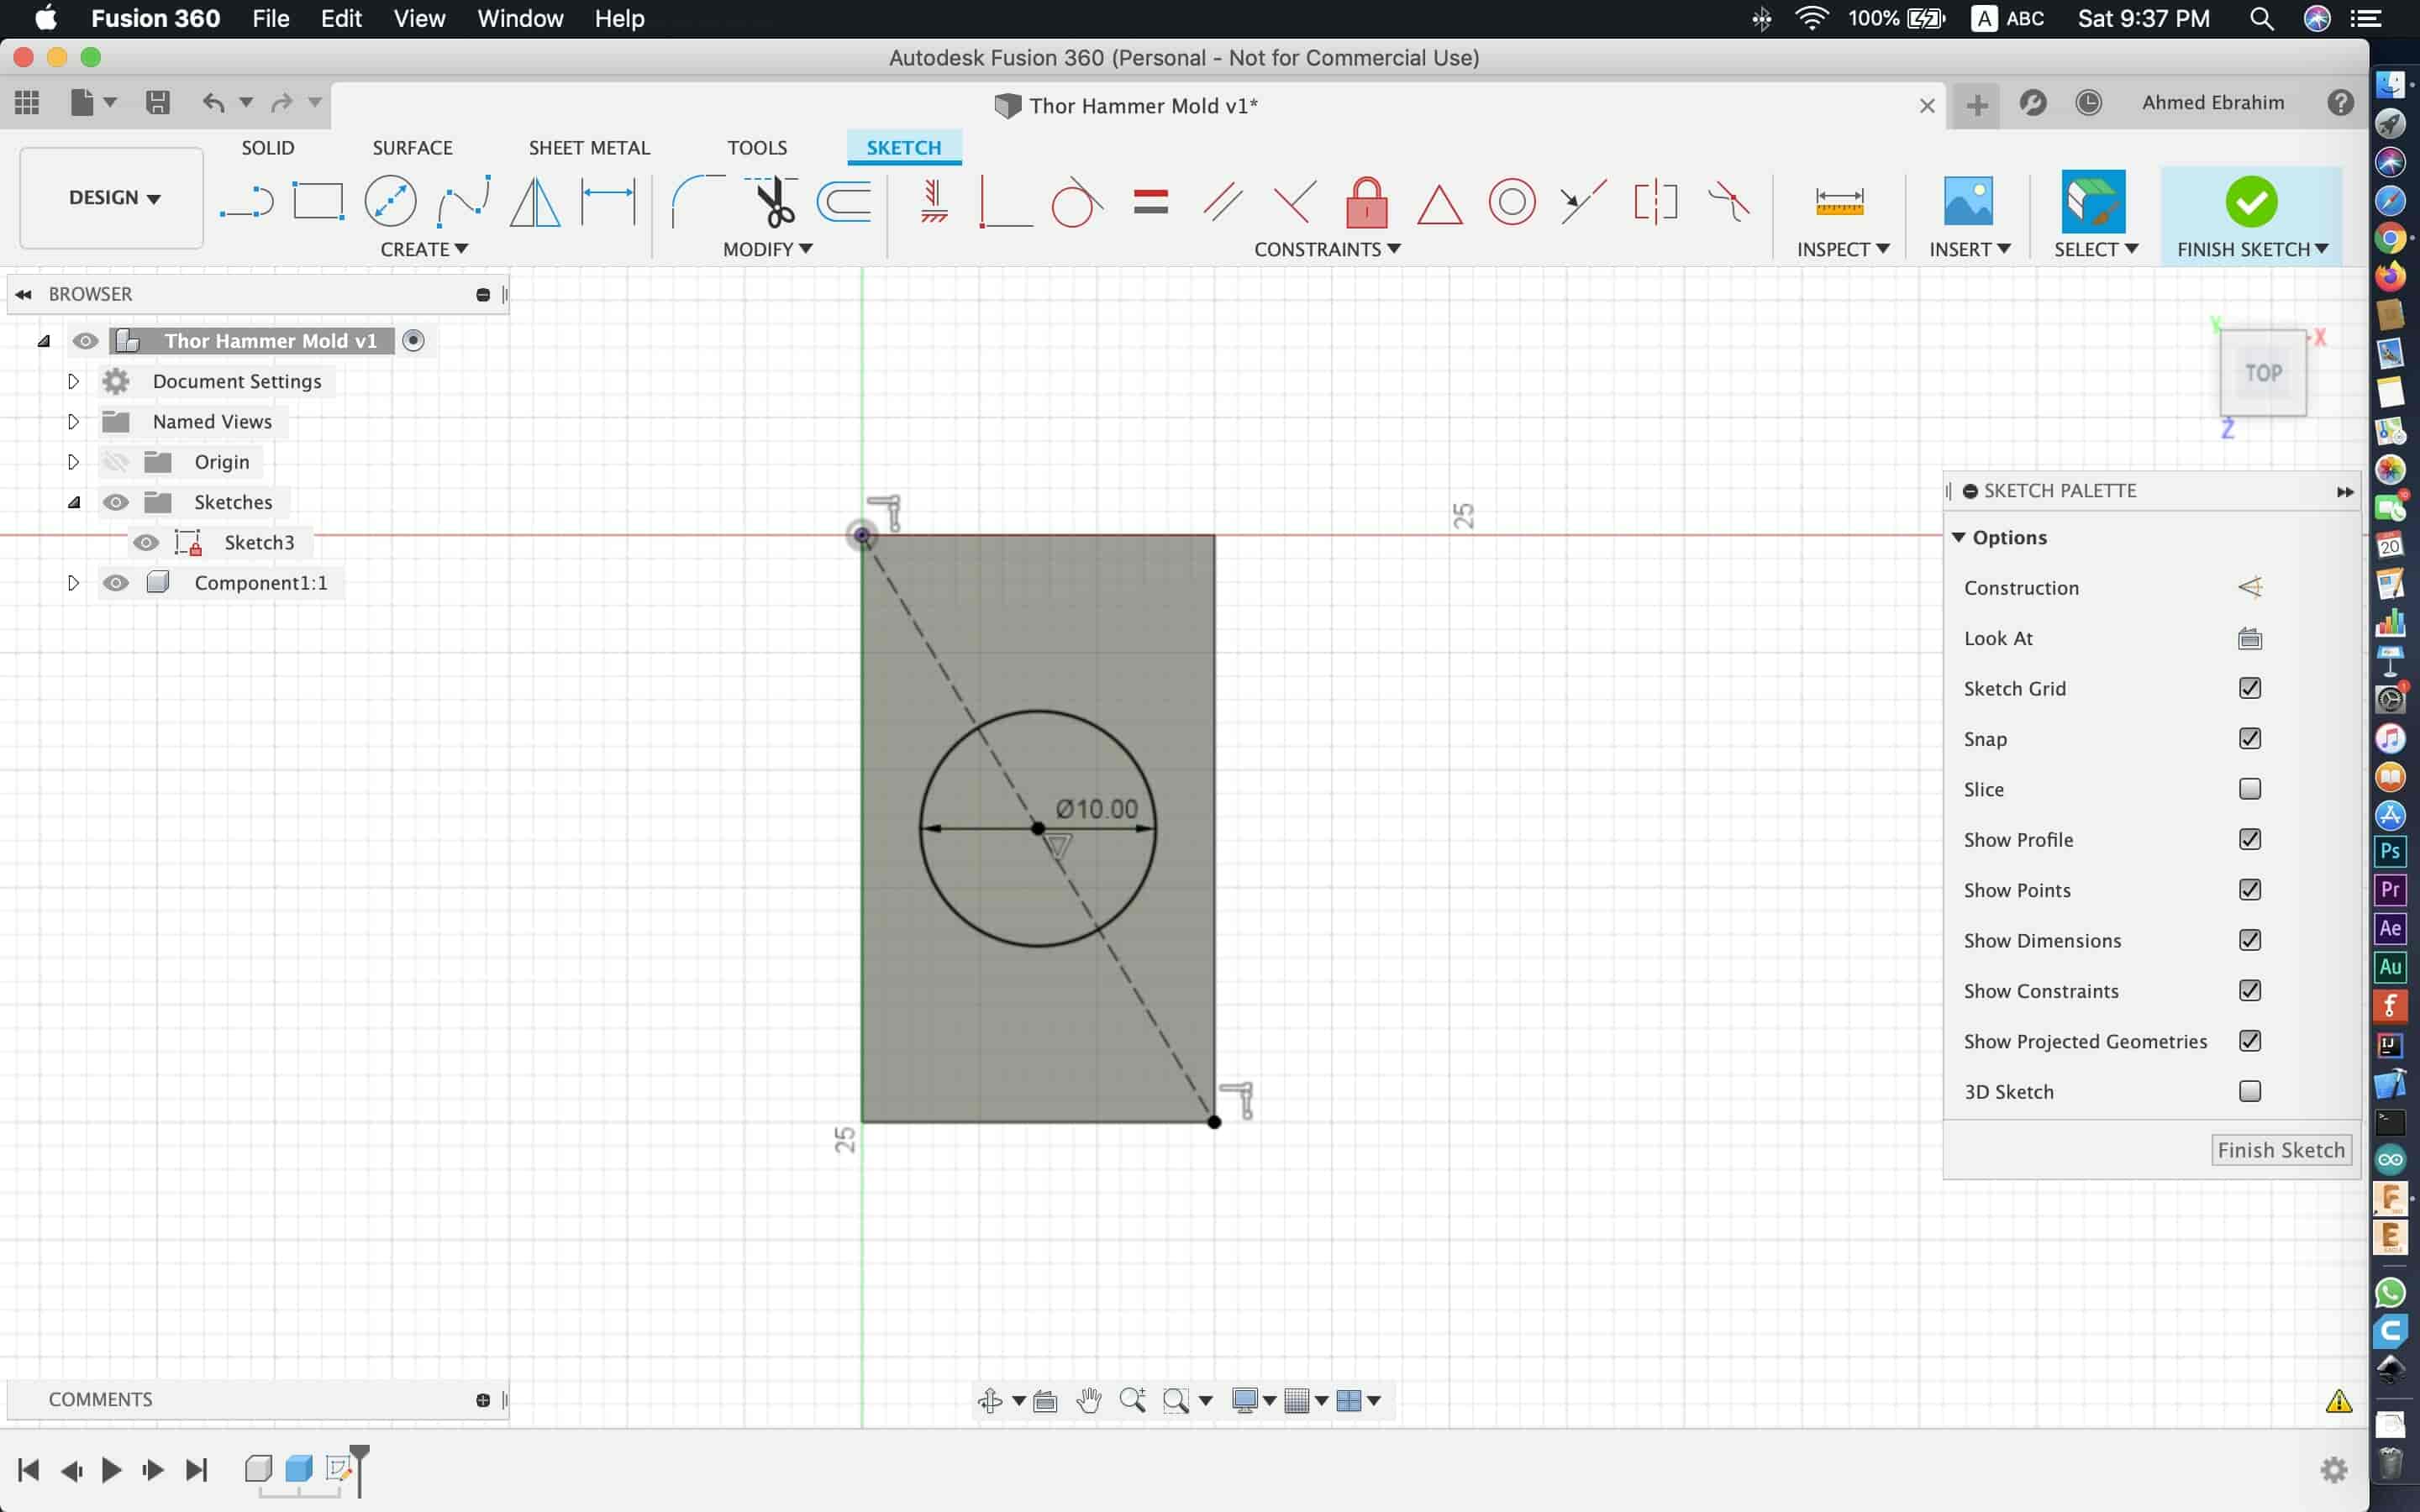Uncheck the Show Points checkbox
The width and height of the screenshot is (2420, 1512).
coord(2250,889)
